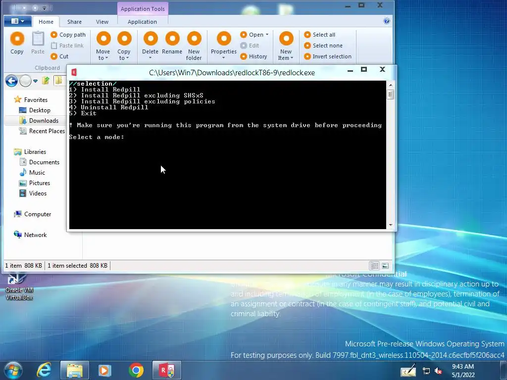Open the Windows Start button
Image resolution: width=507 pixels, height=380 pixels.
(x=13, y=370)
